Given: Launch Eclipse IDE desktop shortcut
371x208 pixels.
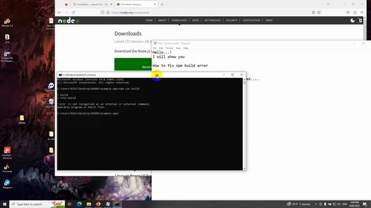Looking at the screenshot, I should [7, 56].
